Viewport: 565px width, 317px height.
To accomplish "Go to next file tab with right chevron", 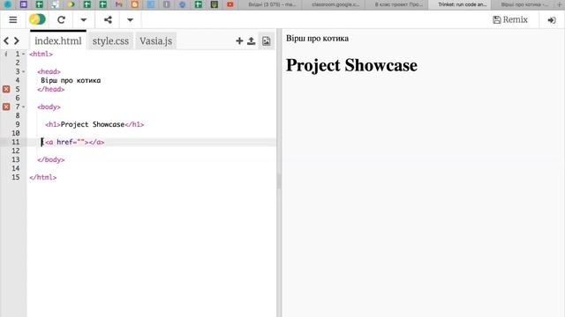I will tap(17, 41).
